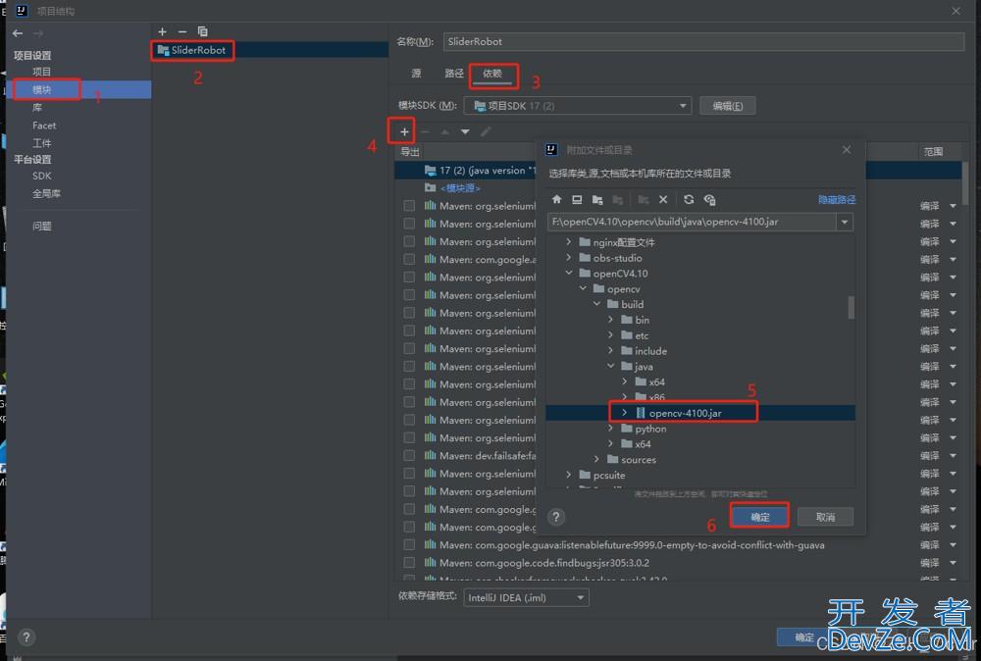Open scope dropdown for listenablefuture row
The width and height of the screenshot is (981, 661).
(x=953, y=545)
